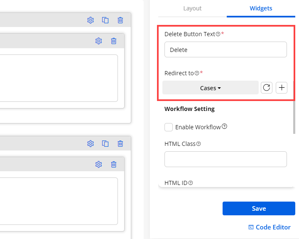299x239 pixels.
Task: Open gear settings of the top inner widget
Action: tap(98, 41)
